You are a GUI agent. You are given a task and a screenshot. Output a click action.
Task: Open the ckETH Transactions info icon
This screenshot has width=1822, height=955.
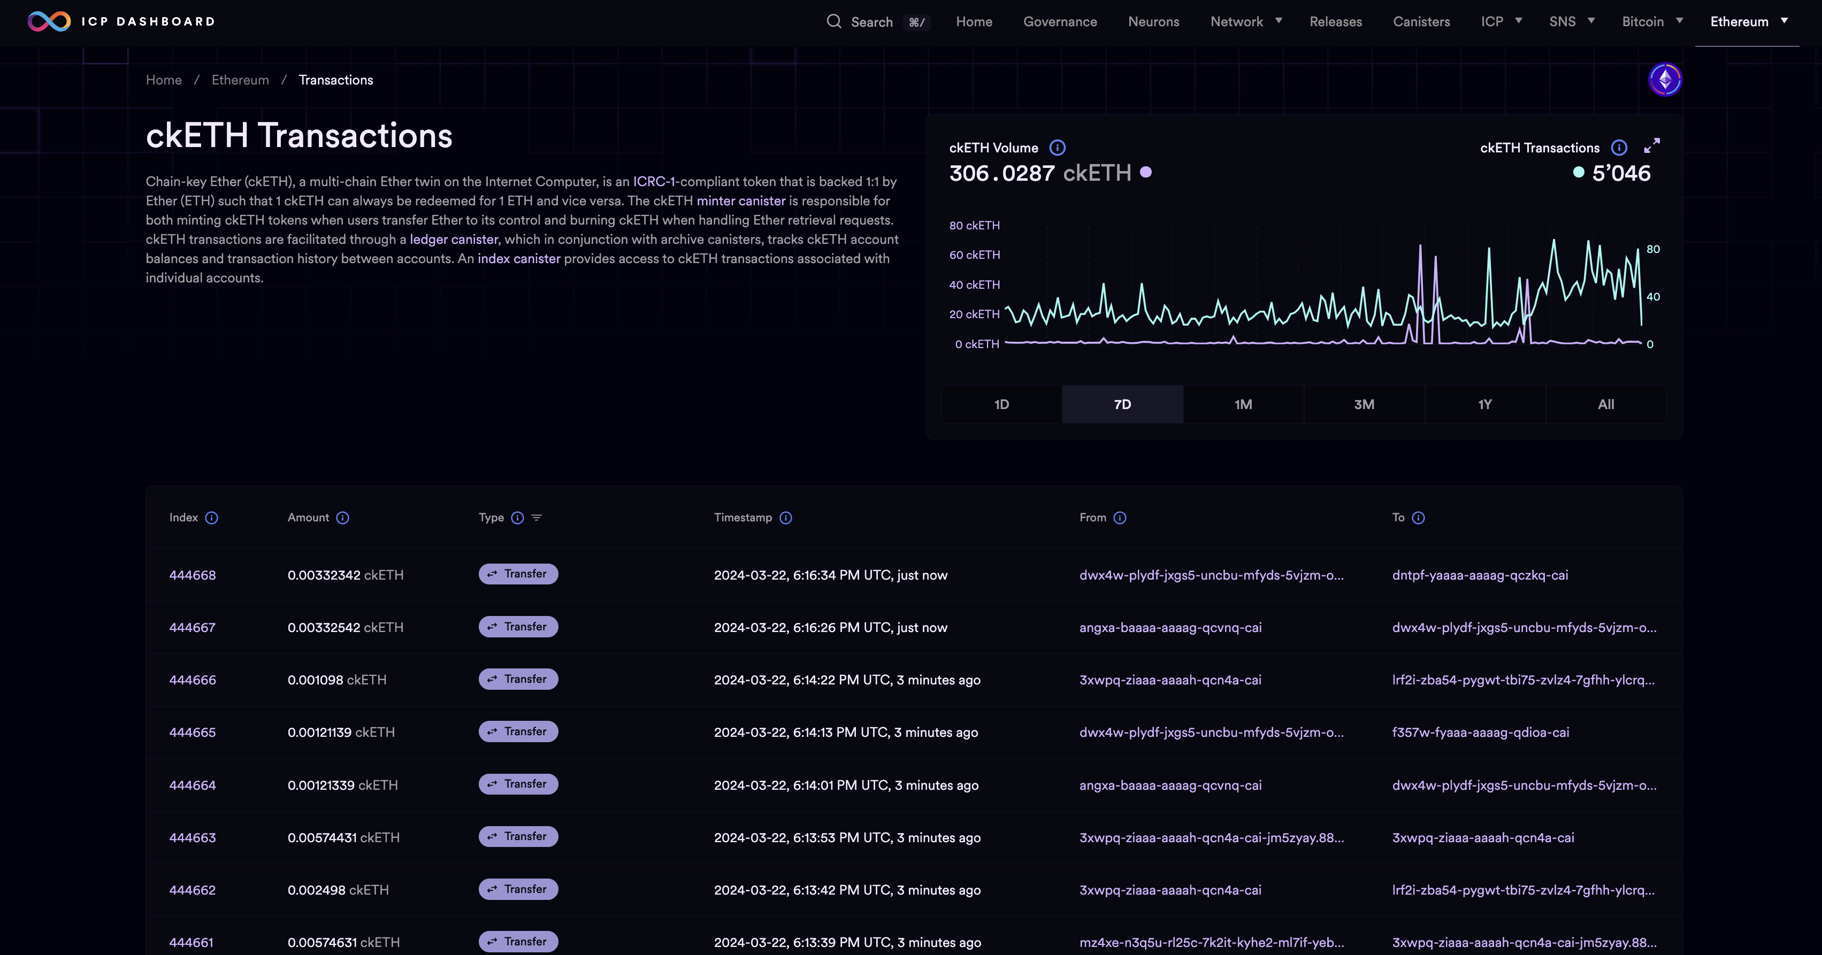[1619, 148]
